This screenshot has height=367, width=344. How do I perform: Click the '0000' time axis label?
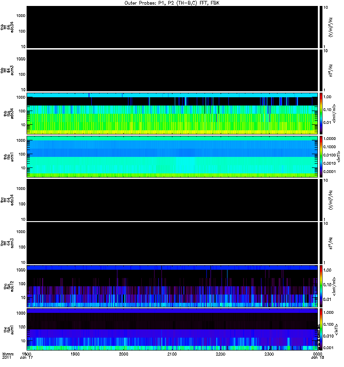point(317,354)
